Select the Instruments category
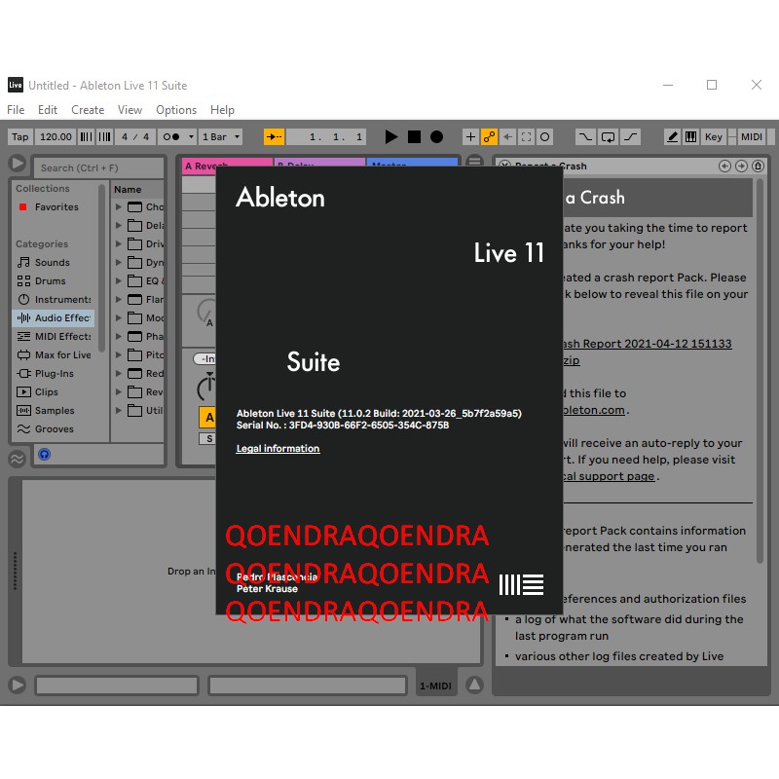 tap(55, 300)
